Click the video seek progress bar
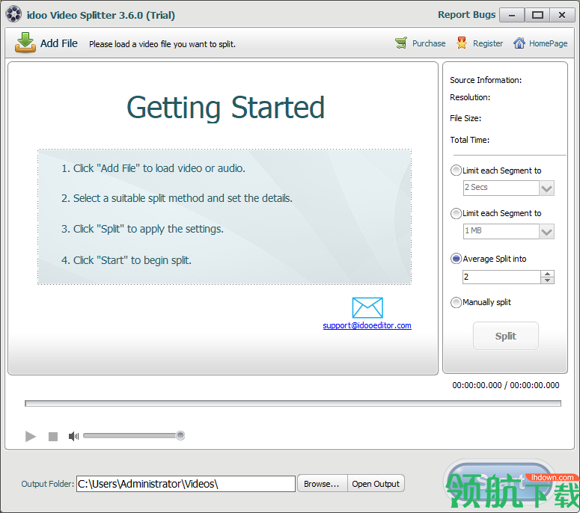This screenshot has height=513, width=580. click(293, 403)
